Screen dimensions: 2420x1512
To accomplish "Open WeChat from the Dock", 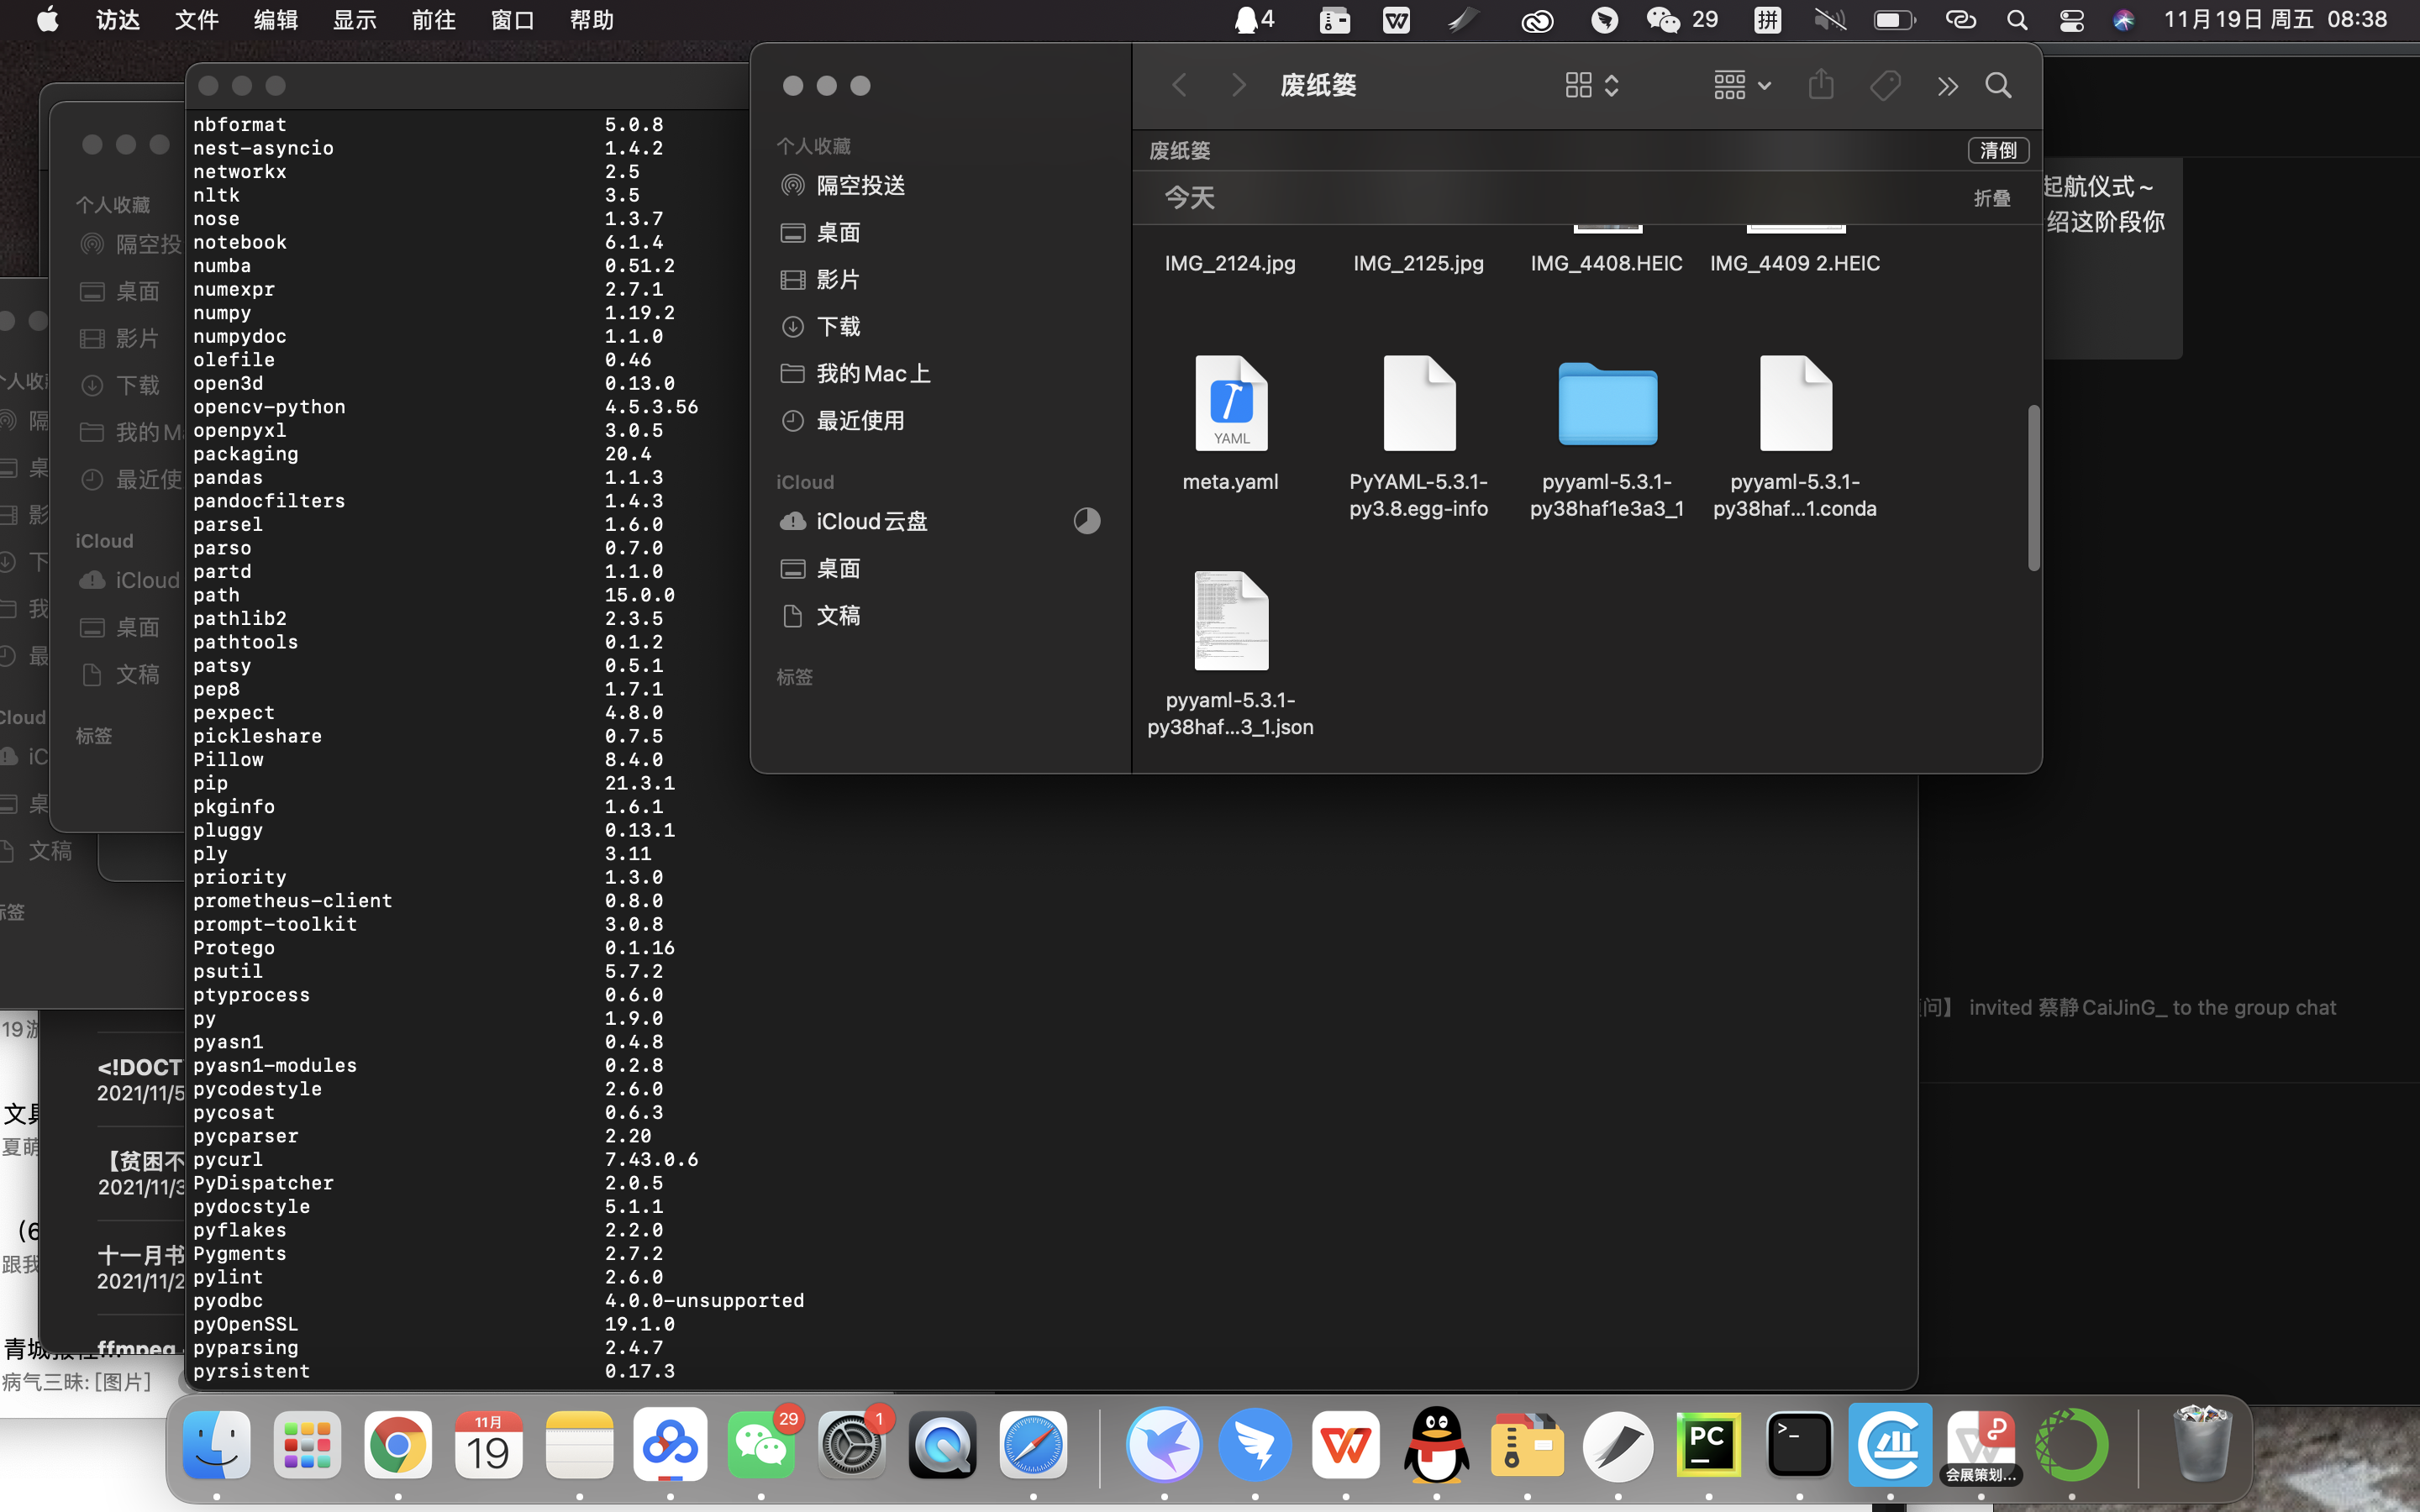I will [x=761, y=1445].
